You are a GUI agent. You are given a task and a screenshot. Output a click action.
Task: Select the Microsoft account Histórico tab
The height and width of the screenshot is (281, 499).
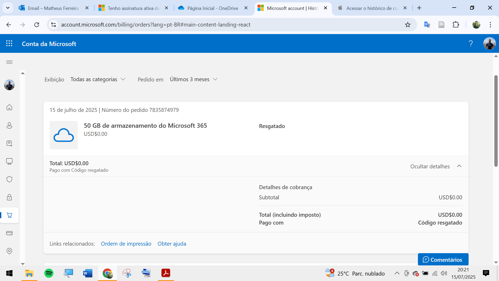pos(293,8)
